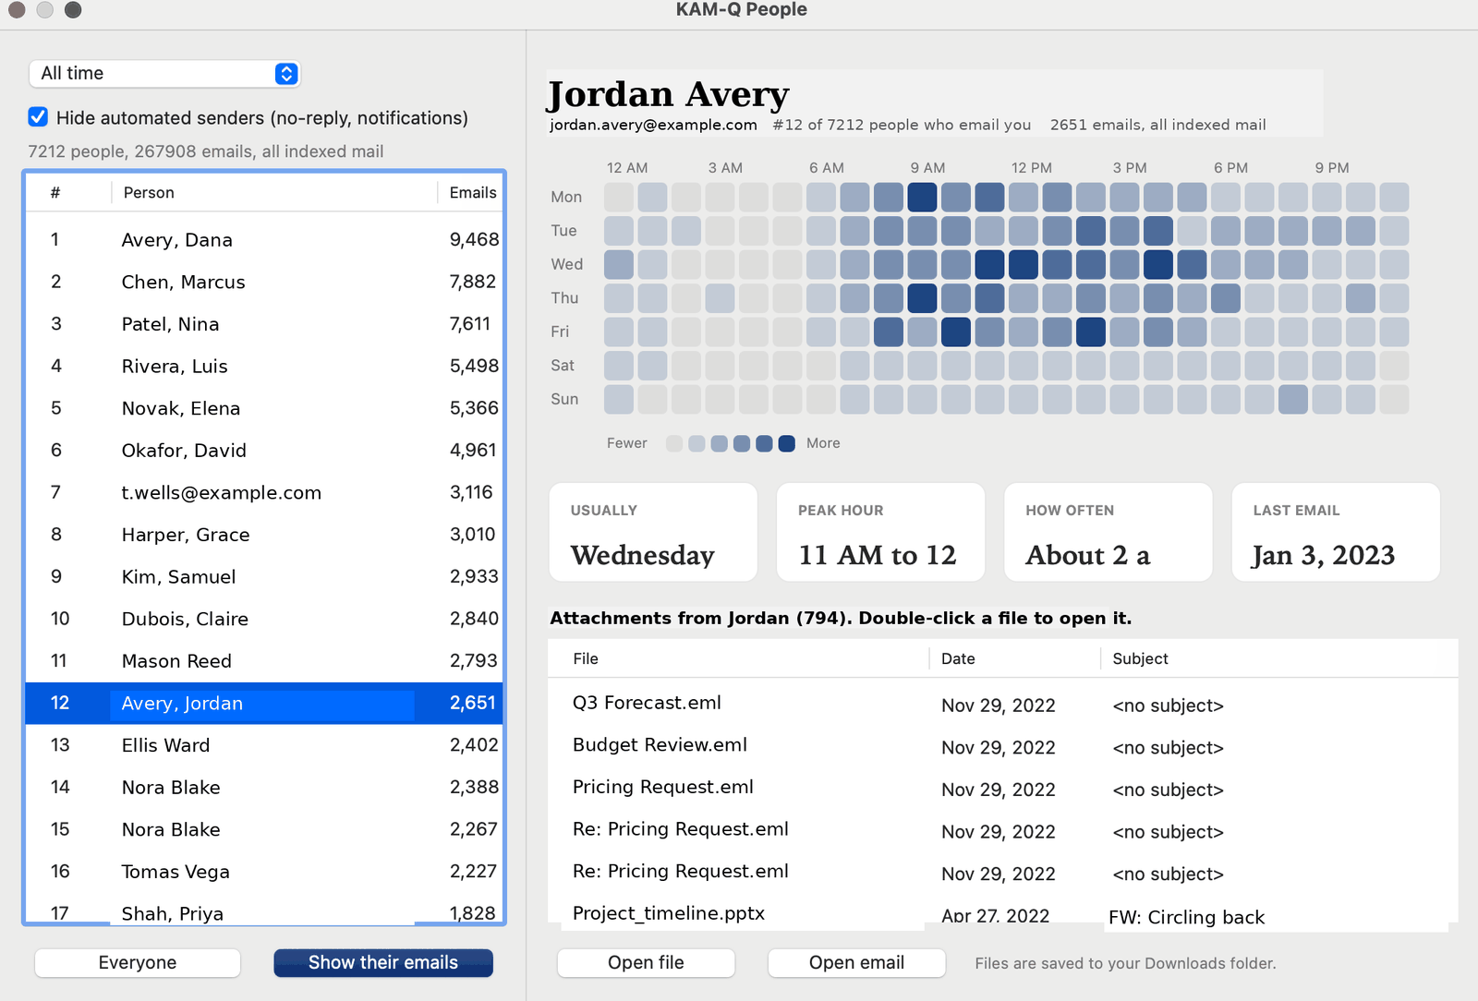Click the How Often stat card
Image resolution: width=1478 pixels, height=1001 pixels.
[x=1108, y=532]
